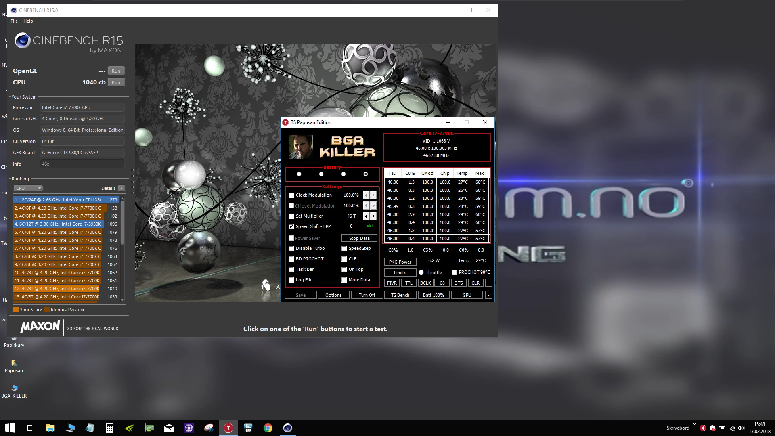Select the Xeon 12C/24T ranking entry
This screenshot has height=436, width=775.
66,200
